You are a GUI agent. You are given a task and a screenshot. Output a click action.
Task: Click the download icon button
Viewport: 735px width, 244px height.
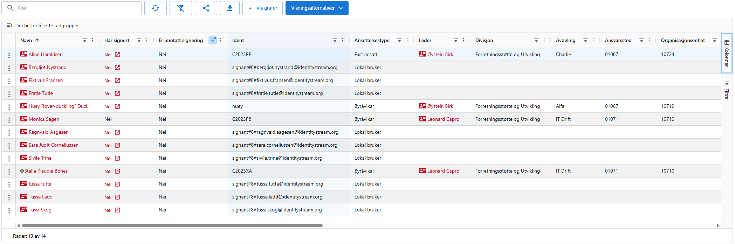[x=230, y=8]
